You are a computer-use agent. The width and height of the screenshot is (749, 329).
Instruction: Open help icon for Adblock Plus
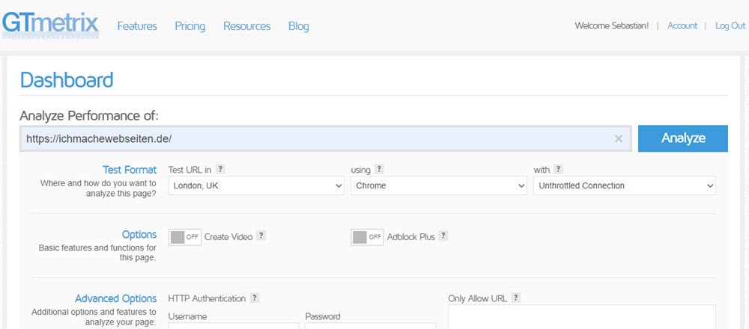(x=443, y=236)
